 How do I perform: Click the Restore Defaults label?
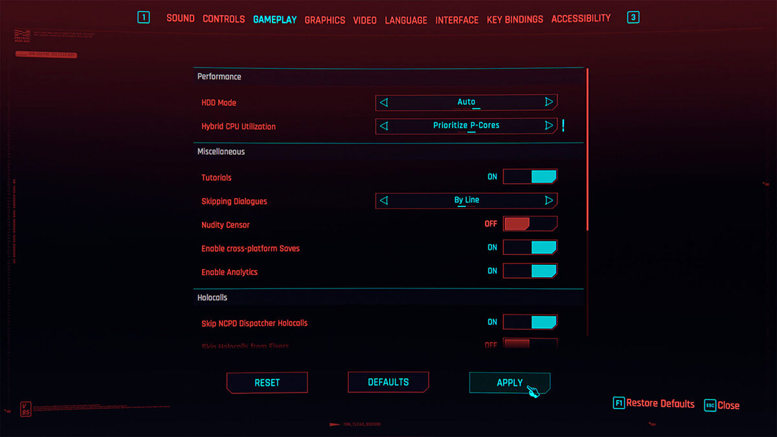[660, 403]
